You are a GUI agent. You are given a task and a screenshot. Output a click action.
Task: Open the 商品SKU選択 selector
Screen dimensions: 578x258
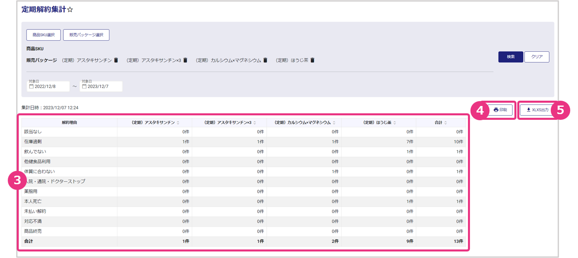44,35
